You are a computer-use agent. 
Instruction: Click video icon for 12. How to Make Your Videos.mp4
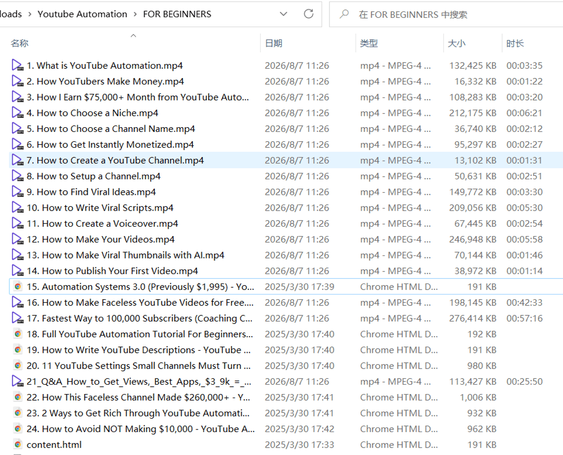pyautogui.click(x=17, y=239)
